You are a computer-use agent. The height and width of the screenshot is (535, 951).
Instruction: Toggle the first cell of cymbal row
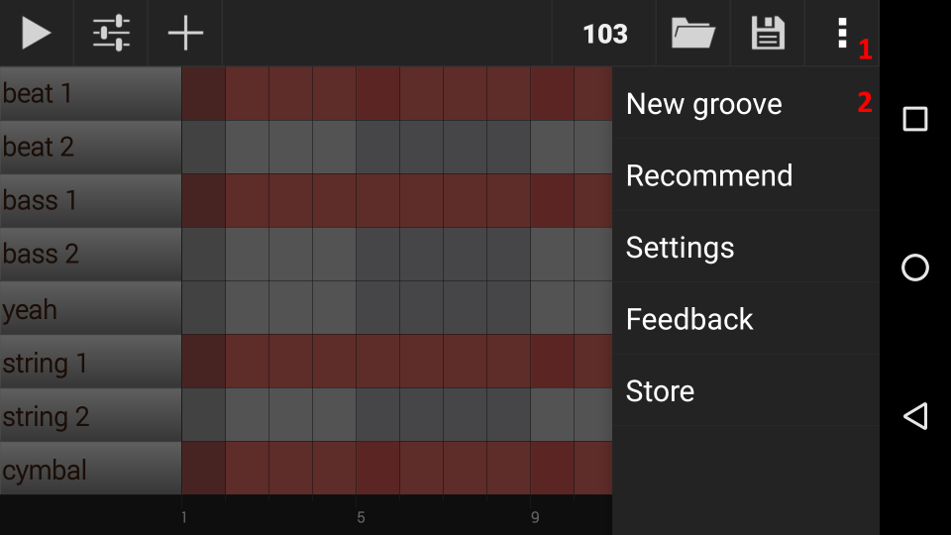(x=203, y=469)
